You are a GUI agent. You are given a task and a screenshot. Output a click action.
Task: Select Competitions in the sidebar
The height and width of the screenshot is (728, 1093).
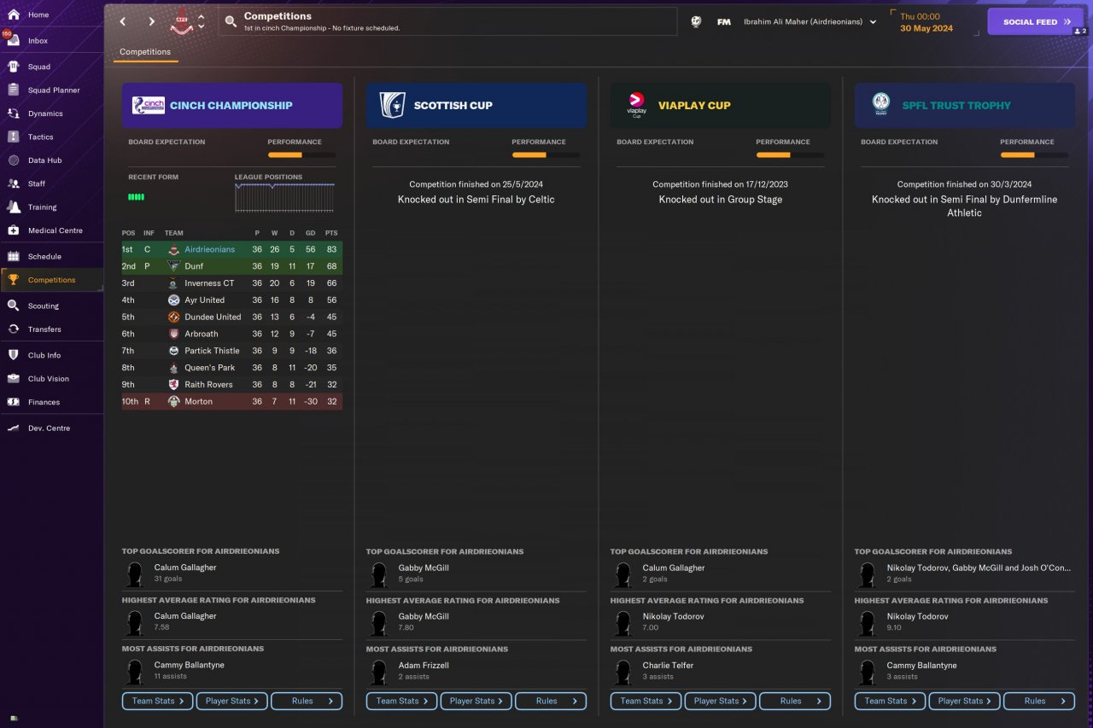51,280
